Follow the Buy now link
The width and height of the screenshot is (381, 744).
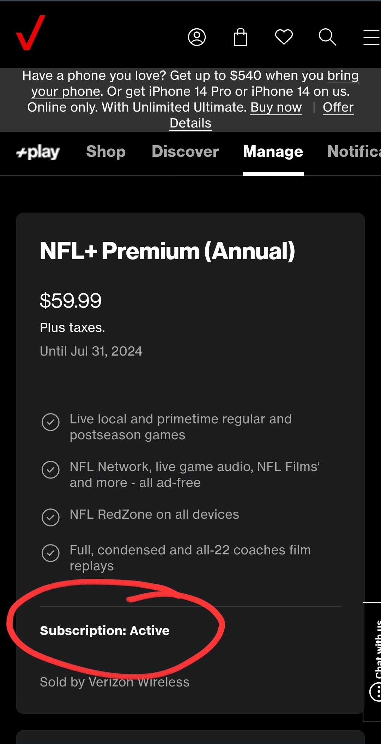[276, 107]
